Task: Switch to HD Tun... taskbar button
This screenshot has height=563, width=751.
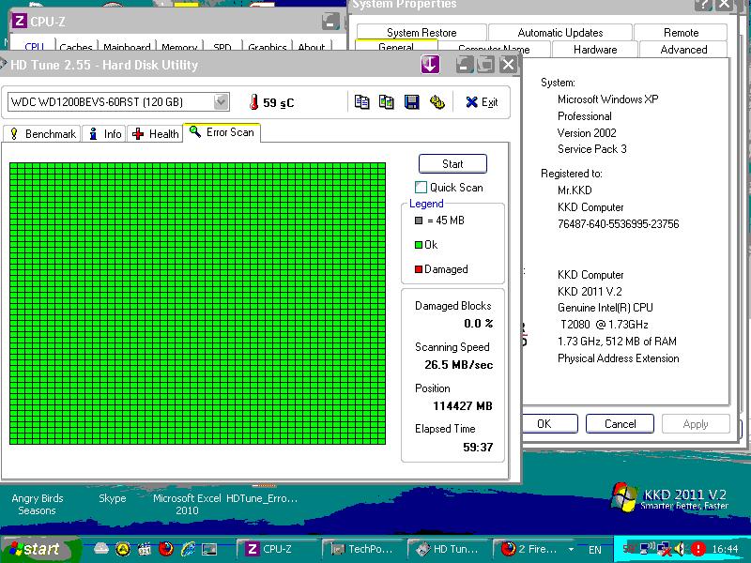Action: coord(449,549)
